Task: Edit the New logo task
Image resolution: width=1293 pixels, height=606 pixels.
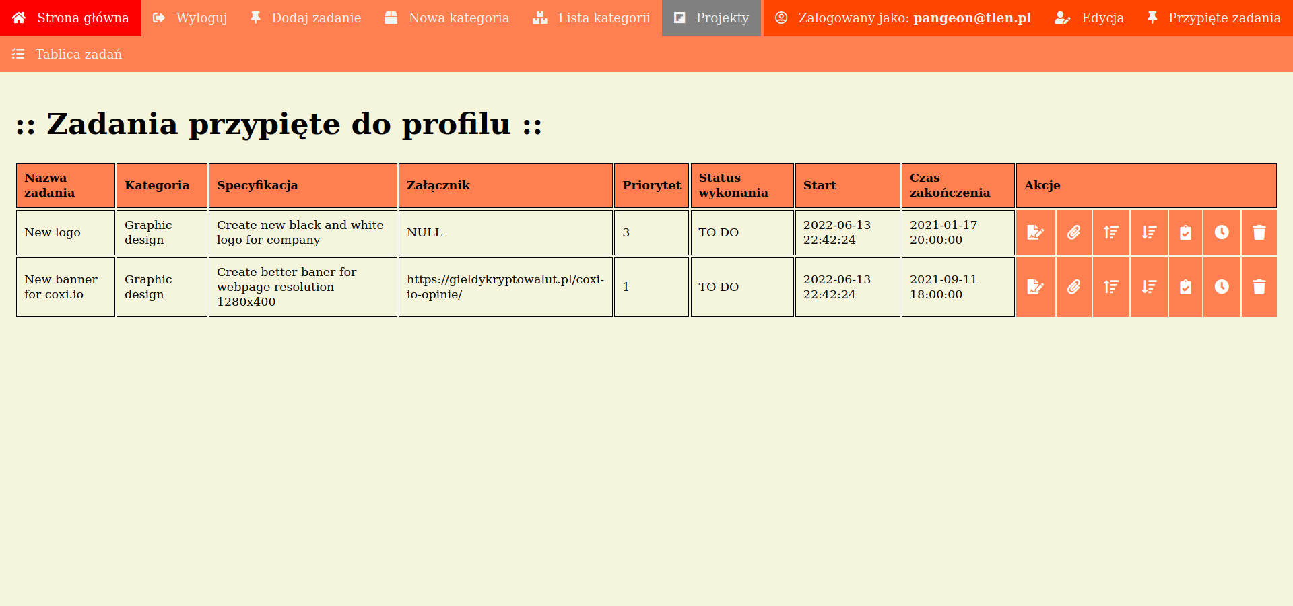Action: (1036, 232)
